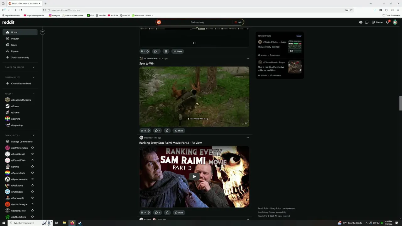Viewport: 402px width, 226px height.
Task: Click the page vertical scrollbar thumb
Action: [x=400, y=103]
